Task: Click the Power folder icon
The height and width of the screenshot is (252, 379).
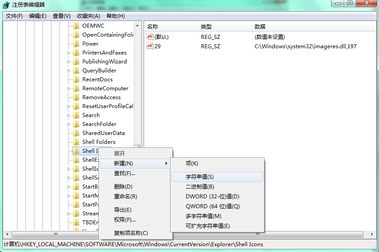Action: (76, 44)
